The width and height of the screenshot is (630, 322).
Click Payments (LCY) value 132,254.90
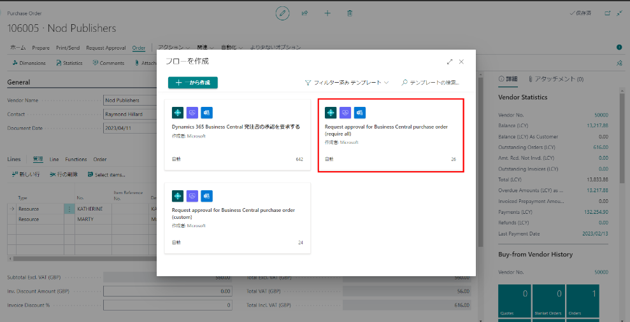point(596,212)
